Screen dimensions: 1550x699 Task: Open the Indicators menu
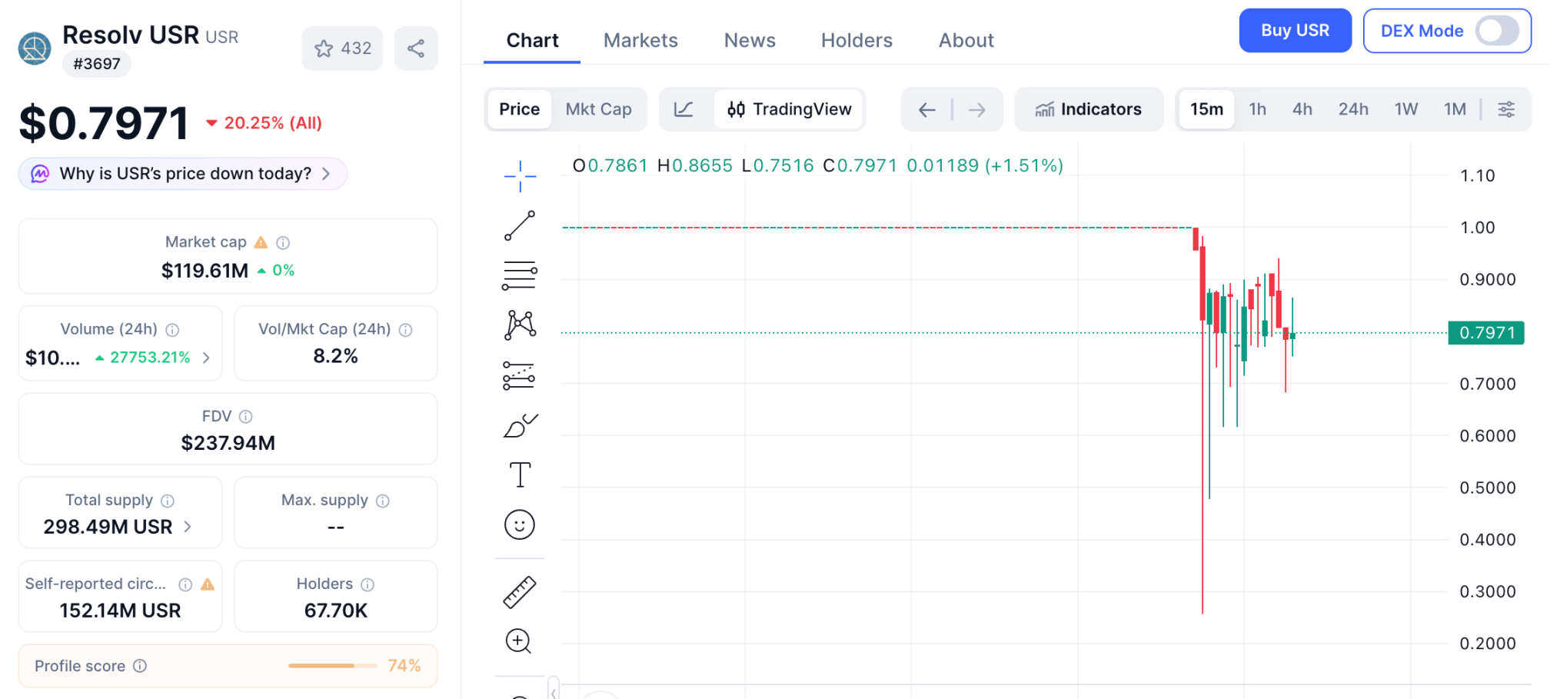(1088, 109)
